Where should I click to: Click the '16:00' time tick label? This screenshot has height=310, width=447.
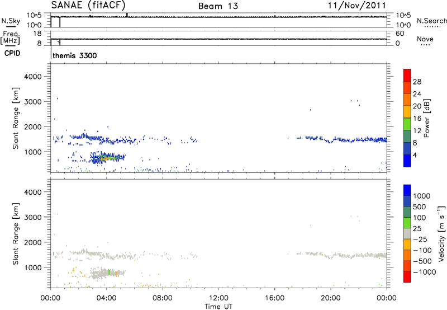(274, 298)
